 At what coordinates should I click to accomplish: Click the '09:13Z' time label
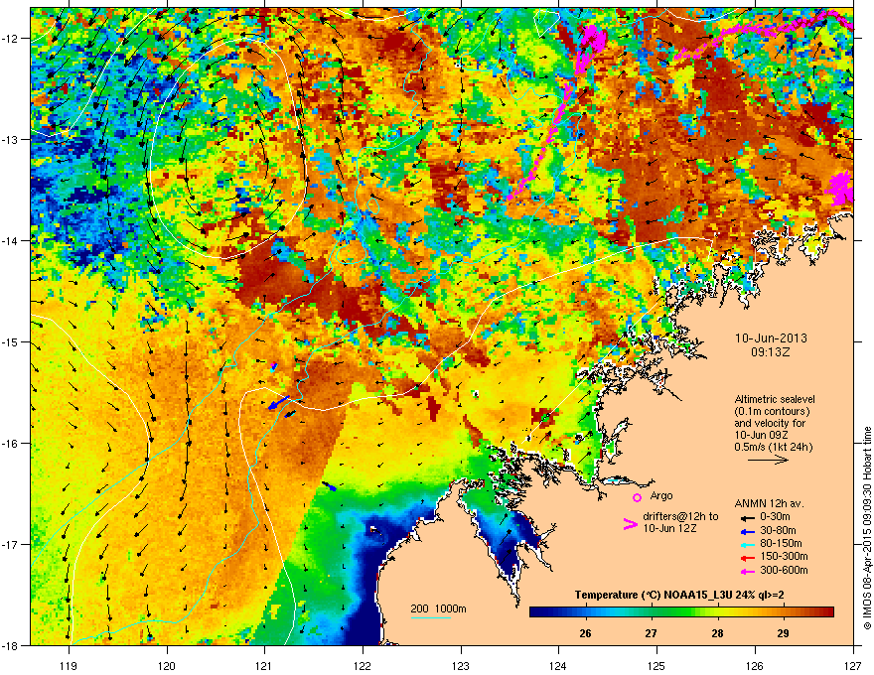point(771,352)
